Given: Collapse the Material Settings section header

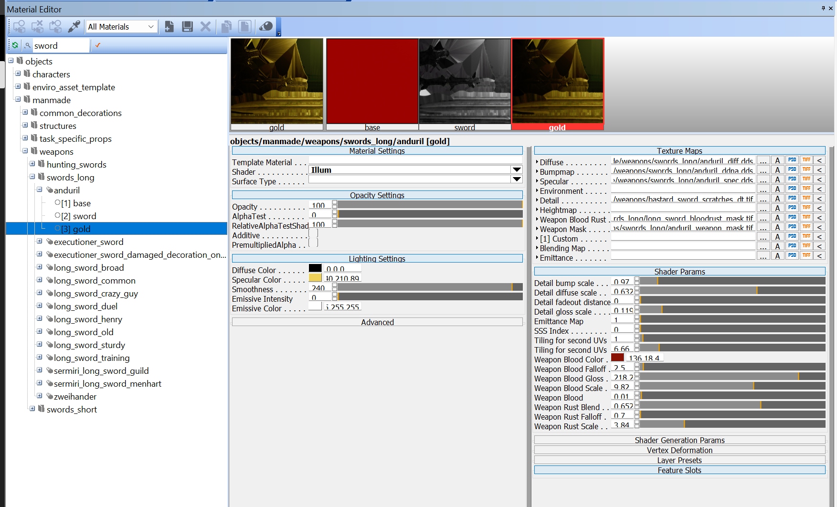Looking at the screenshot, I should point(377,151).
